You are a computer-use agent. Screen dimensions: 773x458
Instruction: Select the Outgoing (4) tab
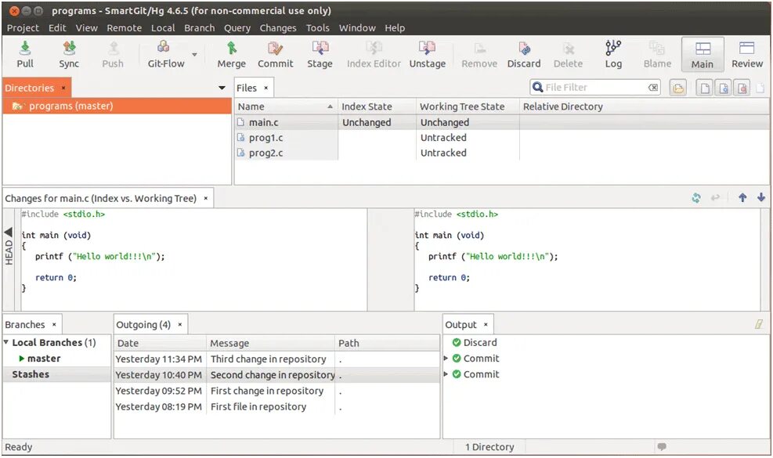(x=143, y=324)
